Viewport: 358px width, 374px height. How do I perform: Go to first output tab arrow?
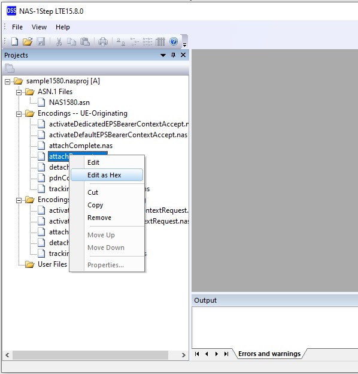click(197, 354)
